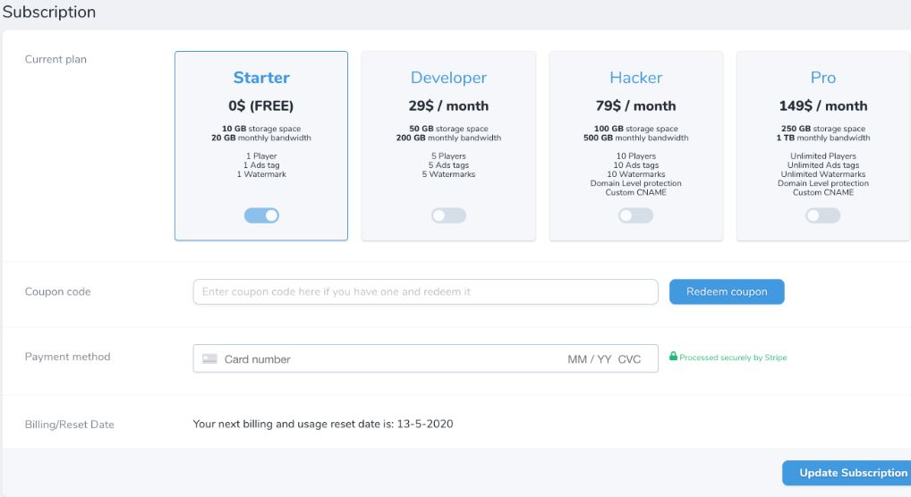911x497 pixels.
Task: Click the credit card icon in payment field
Action: 209,358
